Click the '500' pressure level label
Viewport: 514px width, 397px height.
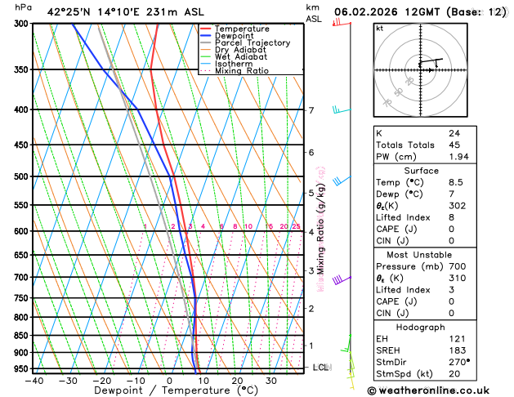23,176
